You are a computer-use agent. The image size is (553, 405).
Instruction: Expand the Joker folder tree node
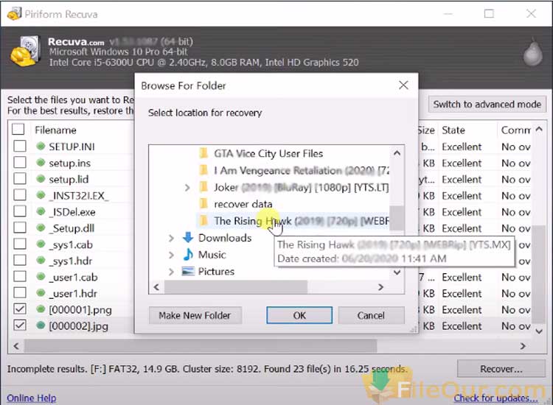[189, 188]
